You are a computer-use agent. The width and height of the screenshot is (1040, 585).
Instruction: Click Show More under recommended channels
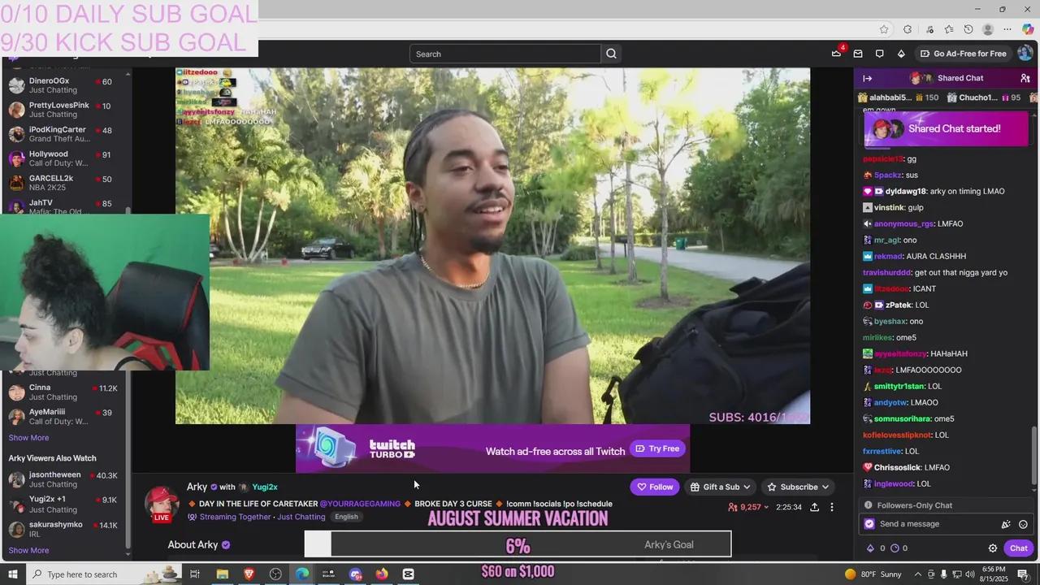[28, 438]
